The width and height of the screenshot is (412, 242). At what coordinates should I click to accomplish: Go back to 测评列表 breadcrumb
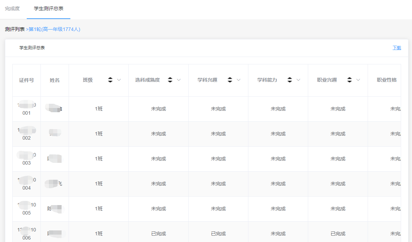15,29
